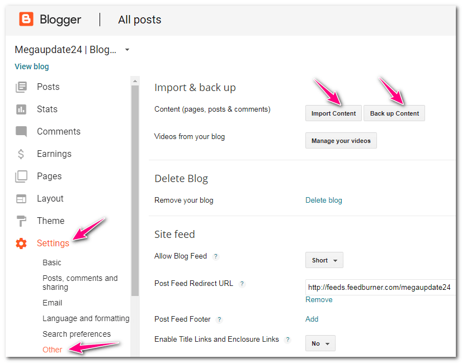The image size is (462, 363).
Task: Select Search preferences in Settings submenu
Action: click(77, 334)
